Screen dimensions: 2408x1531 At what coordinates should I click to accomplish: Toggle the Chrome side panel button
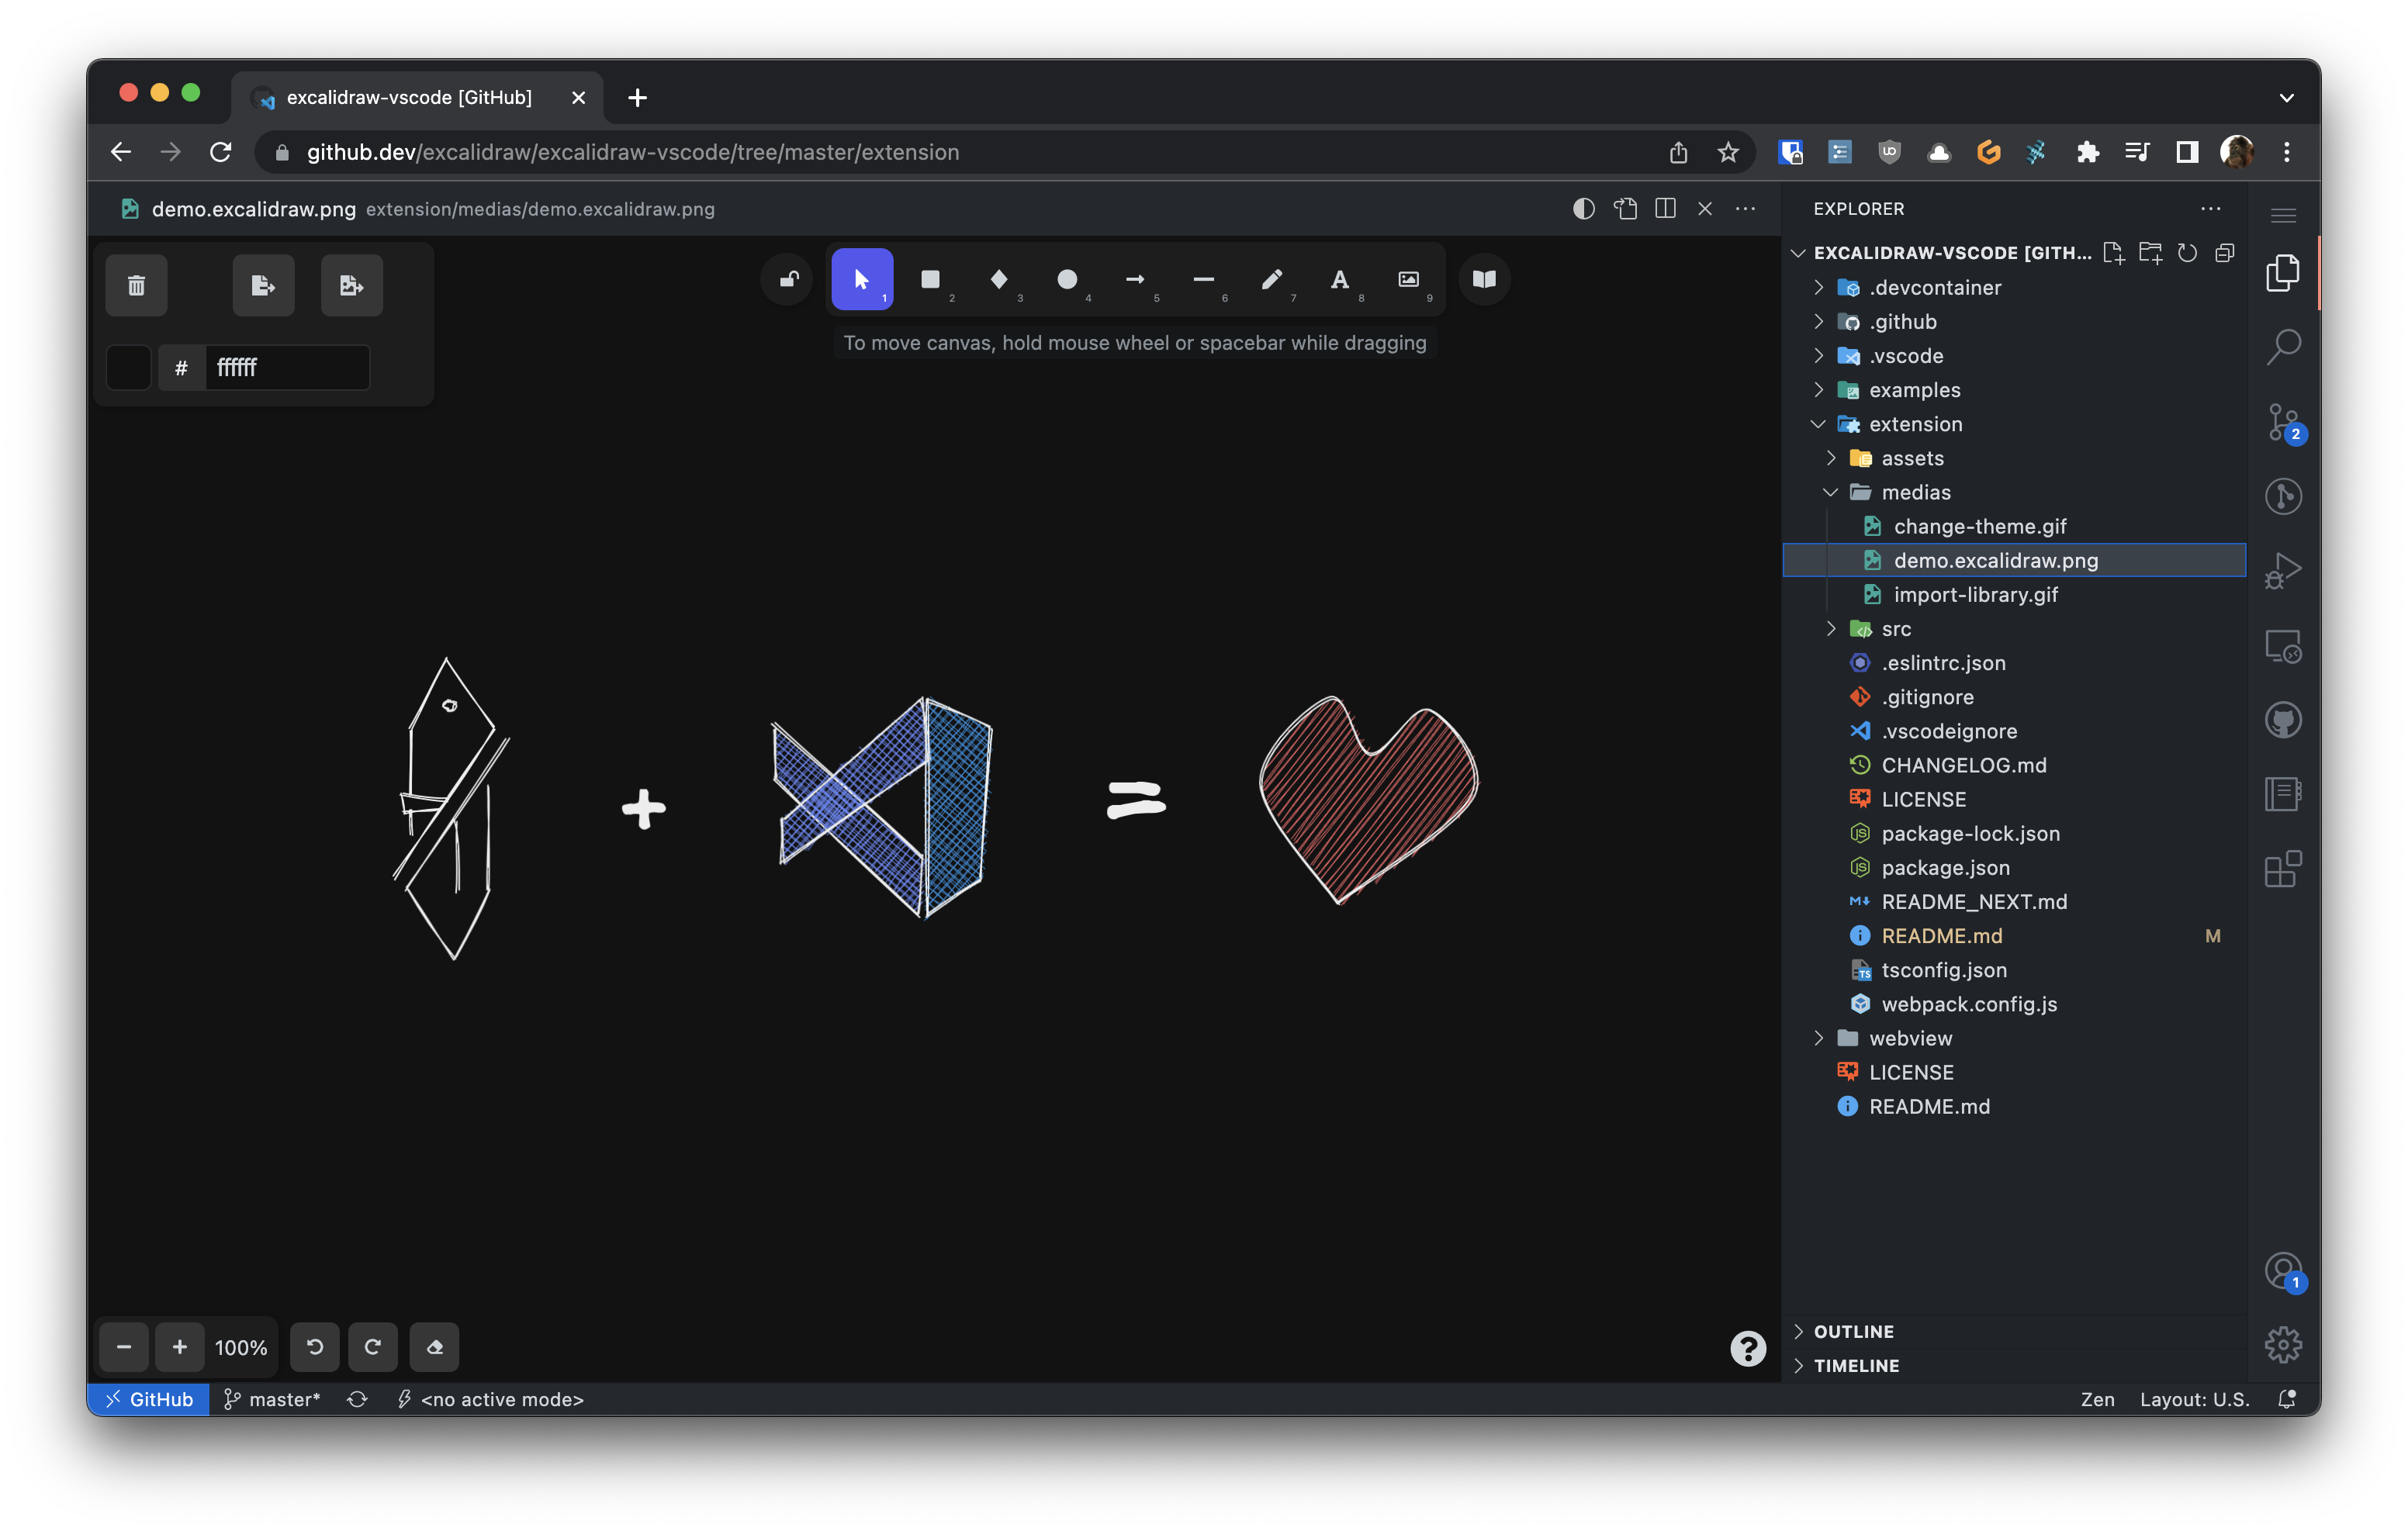click(x=2187, y=152)
